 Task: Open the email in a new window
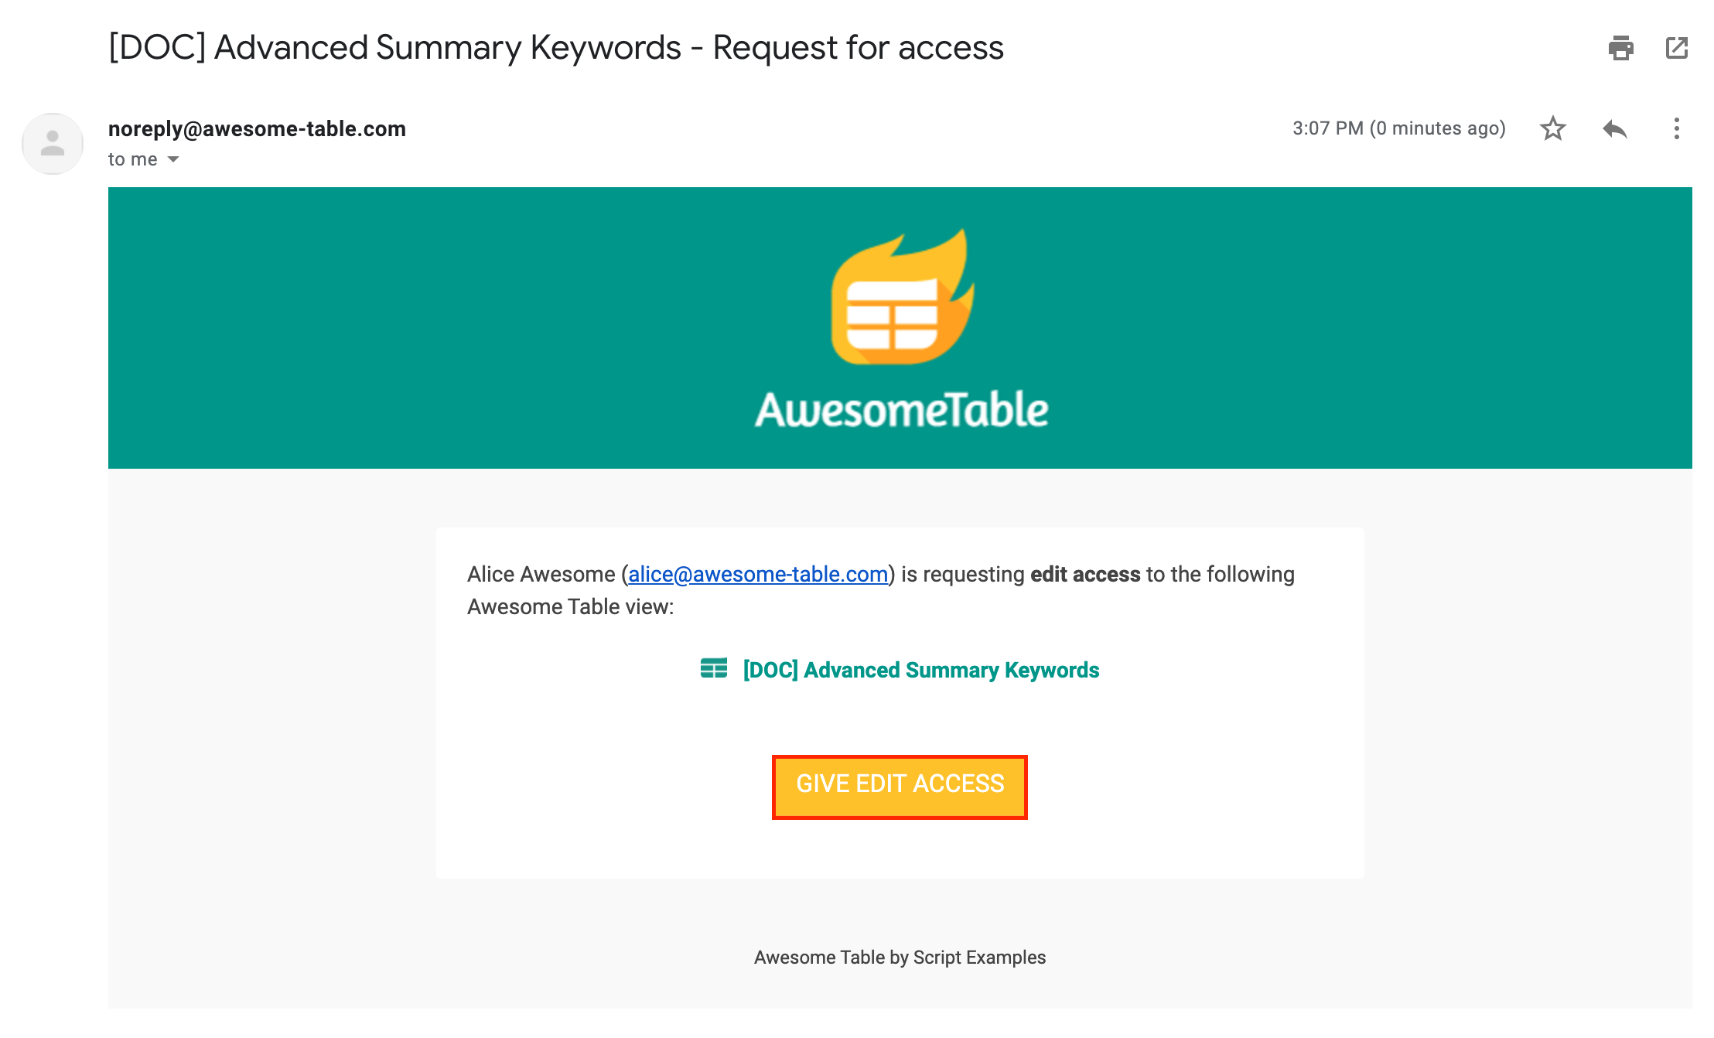click(1677, 48)
